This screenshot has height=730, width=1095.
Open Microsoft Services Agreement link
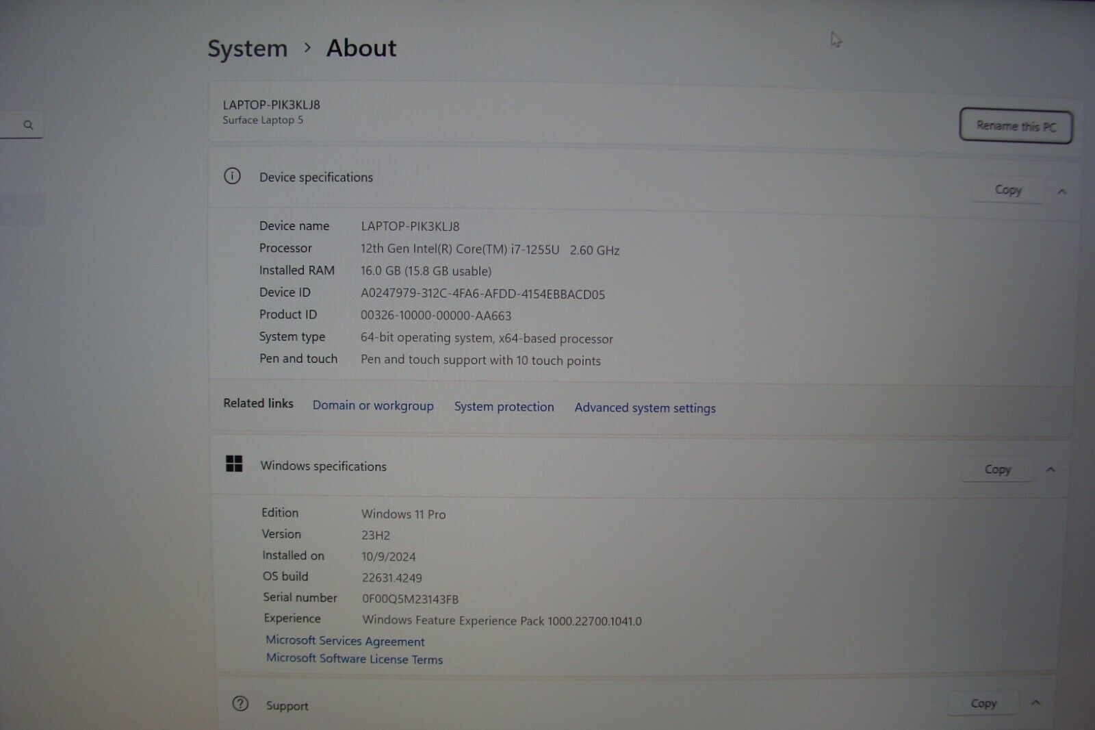point(345,641)
